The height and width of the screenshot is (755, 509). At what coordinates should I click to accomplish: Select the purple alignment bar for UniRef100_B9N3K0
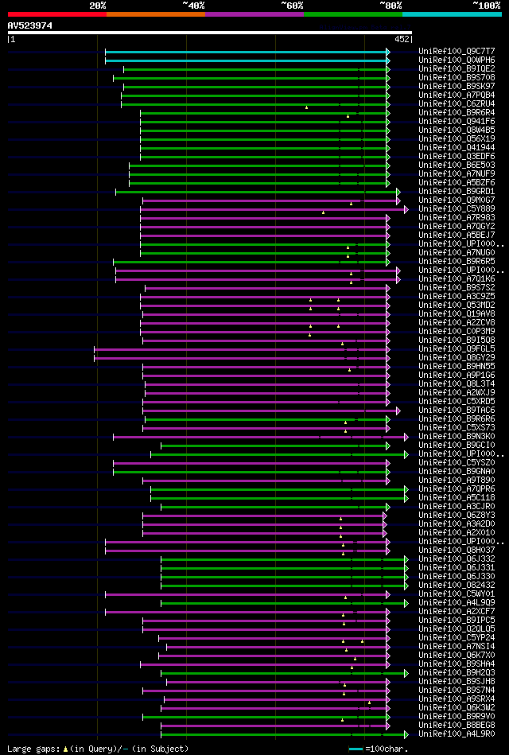click(x=261, y=437)
